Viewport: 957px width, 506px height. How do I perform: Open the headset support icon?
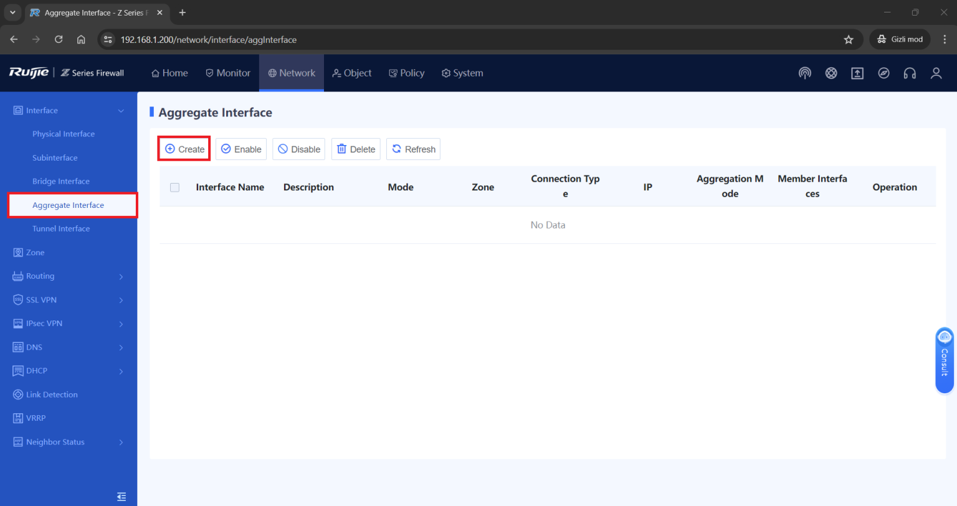(x=910, y=73)
